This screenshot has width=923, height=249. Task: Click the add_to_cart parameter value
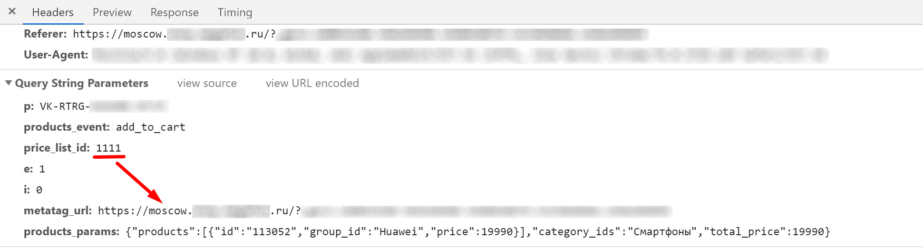click(x=150, y=127)
